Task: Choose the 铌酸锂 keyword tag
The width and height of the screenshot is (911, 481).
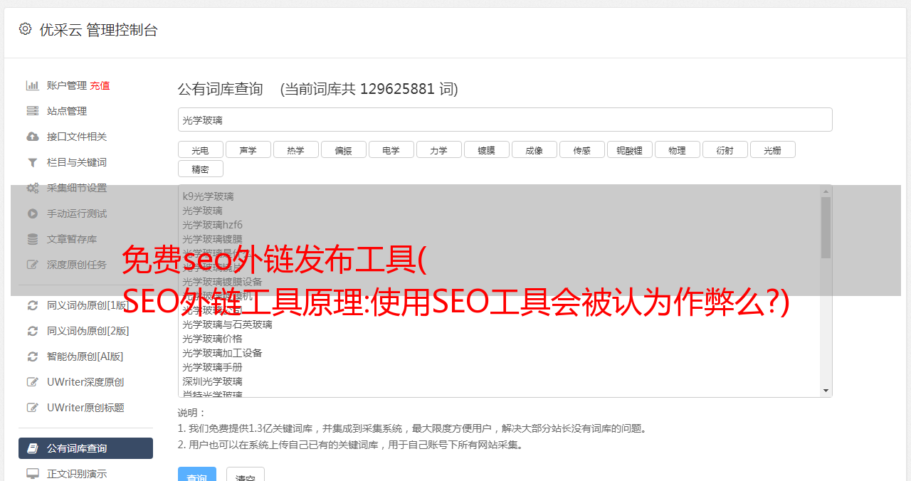Action: 630,149
